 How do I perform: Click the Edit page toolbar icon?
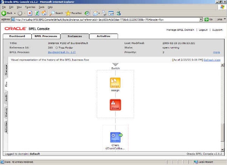click(x=111, y=13)
